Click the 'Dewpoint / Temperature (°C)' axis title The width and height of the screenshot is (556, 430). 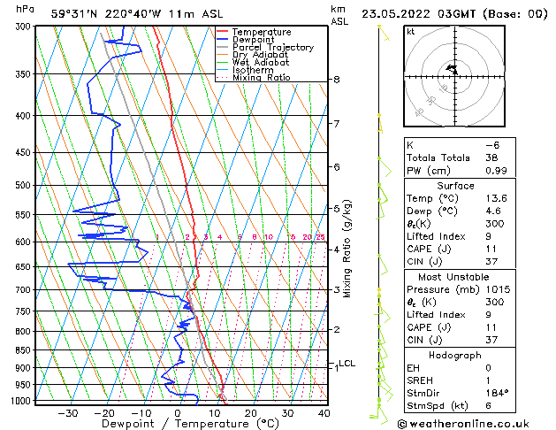(191, 424)
